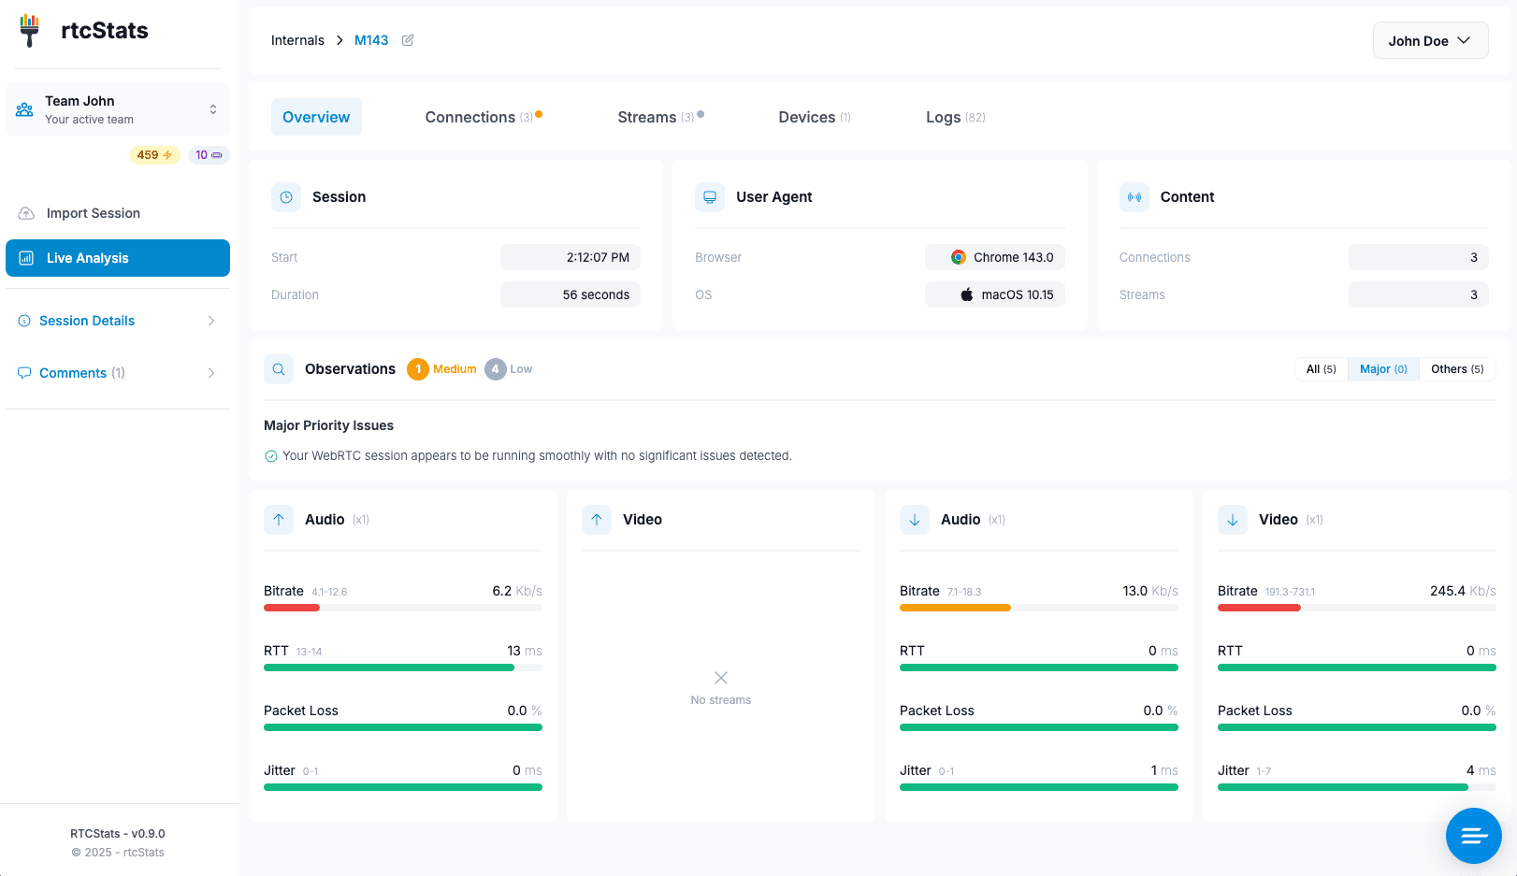1517x876 pixels.
Task: Expand the Session Details section
Action: click(x=118, y=321)
